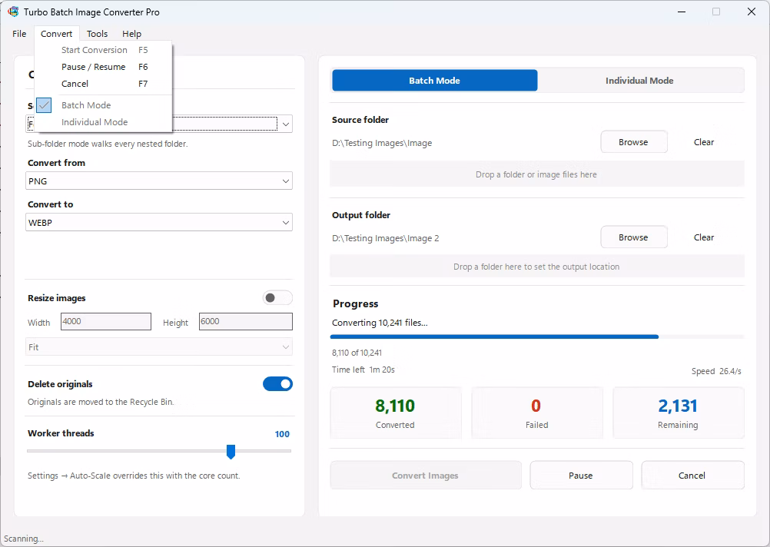Click the 'Scanning...' status bar text

pyautogui.click(x=24, y=539)
